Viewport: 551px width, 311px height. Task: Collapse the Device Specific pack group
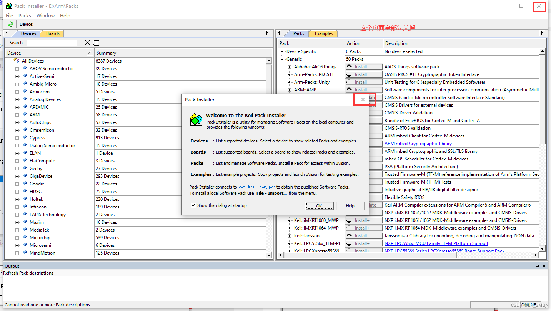coord(282,51)
